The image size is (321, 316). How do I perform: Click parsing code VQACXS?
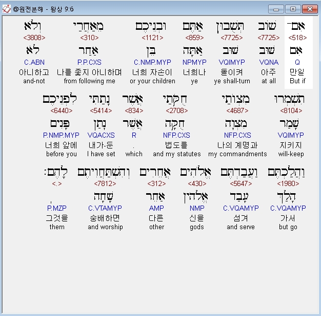click(101, 135)
